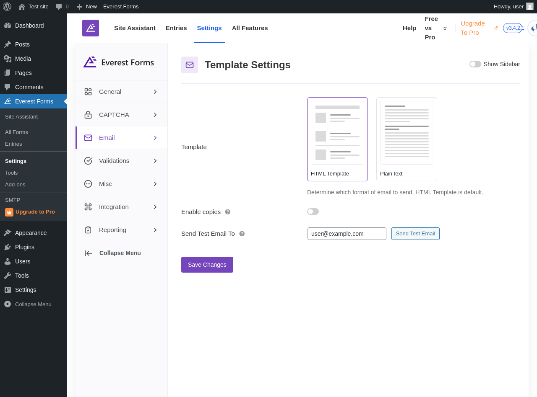The width and height of the screenshot is (537, 397).
Task: Toggle the Show Sidebar switch
Action: pyautogui.click(x=475, y=64)
